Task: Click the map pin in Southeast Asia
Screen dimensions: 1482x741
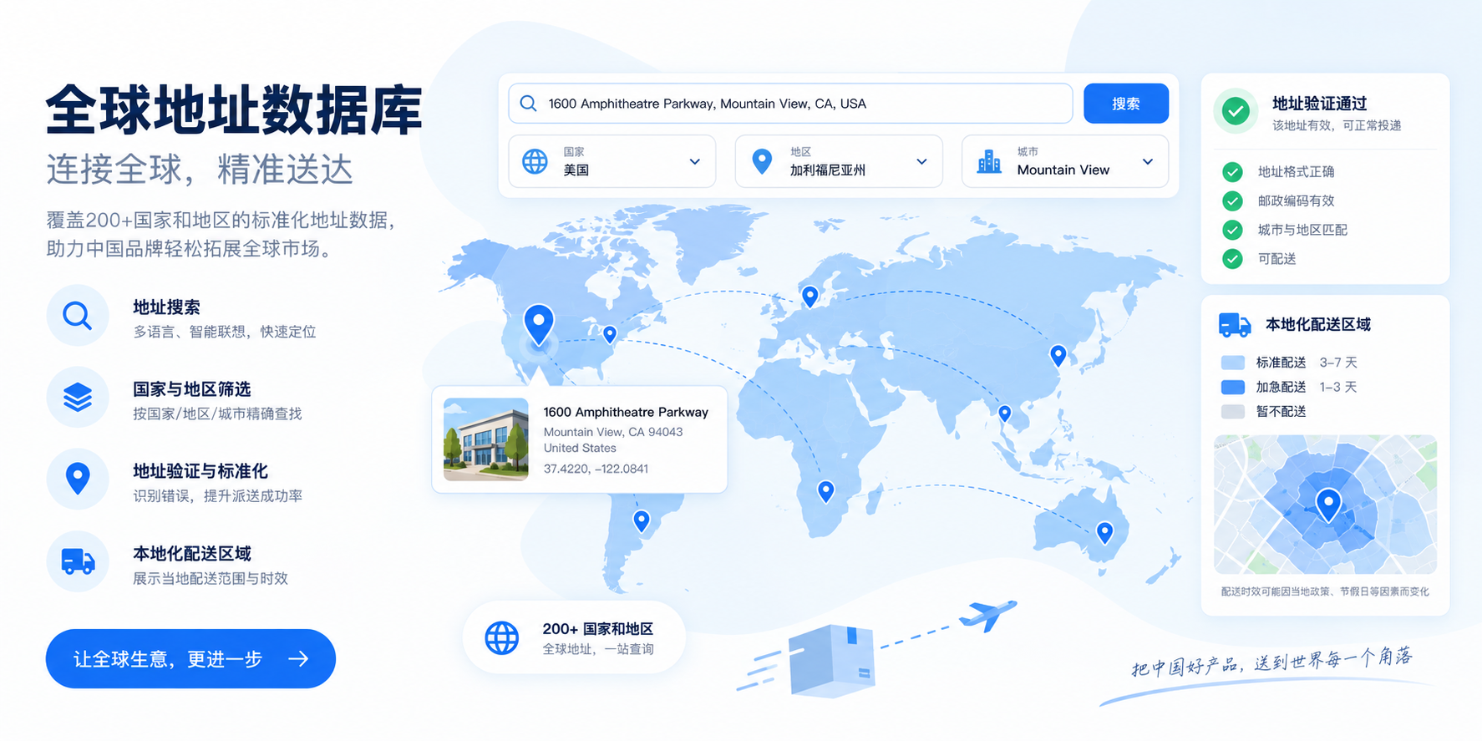Action: 1005,414
